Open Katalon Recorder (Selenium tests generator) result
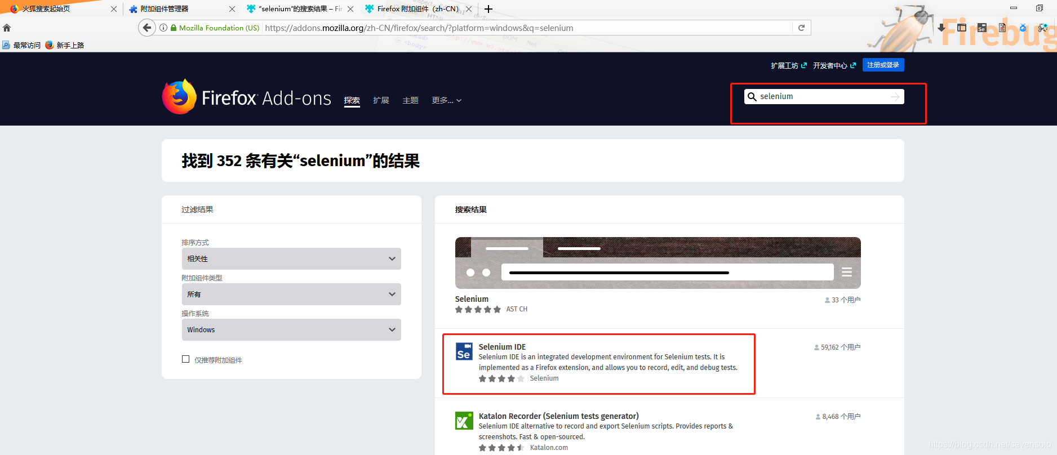This screenshot has width=1057, height=455. 558,416
